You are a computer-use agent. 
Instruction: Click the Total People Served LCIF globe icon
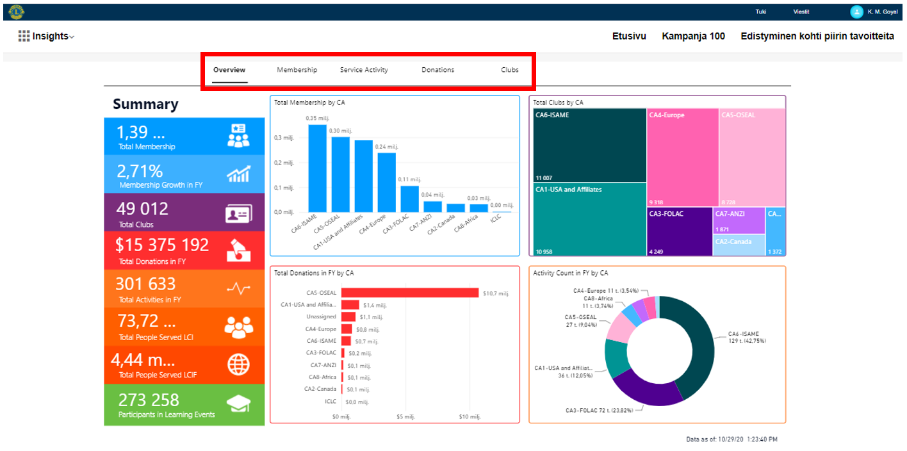(x=238, y=365)
